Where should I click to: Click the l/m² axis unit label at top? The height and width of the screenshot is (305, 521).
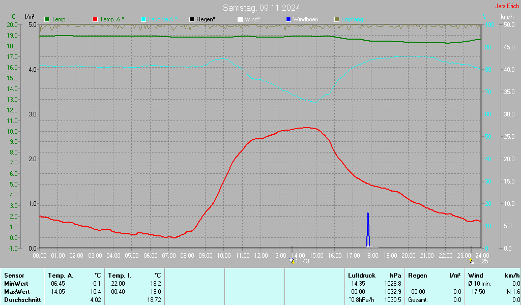(x=30, y=17)
